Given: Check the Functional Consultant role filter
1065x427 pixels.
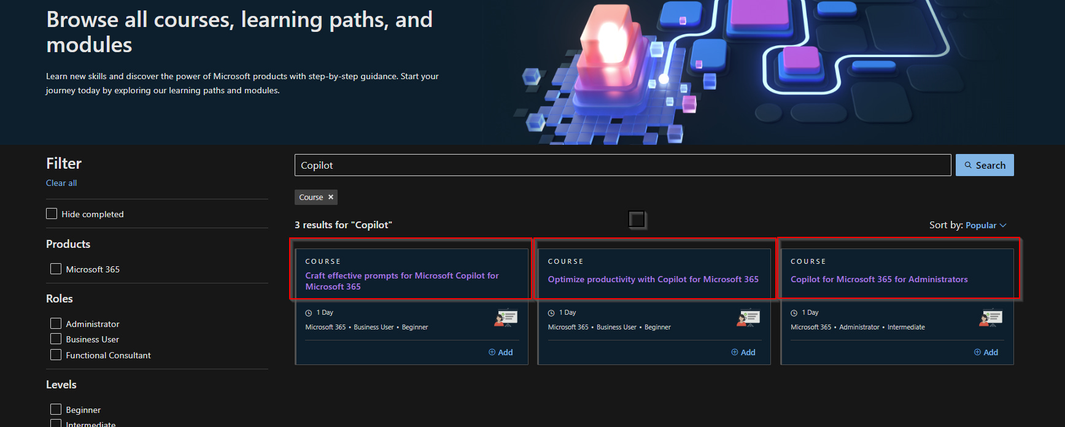Looking at the screenshot, I should click(x=56, y=355).
